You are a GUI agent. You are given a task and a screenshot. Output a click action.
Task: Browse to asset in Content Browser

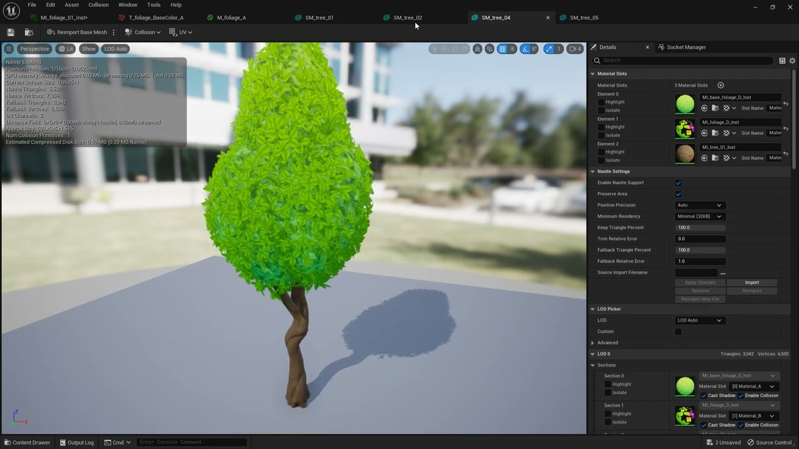tap(29, 32)
